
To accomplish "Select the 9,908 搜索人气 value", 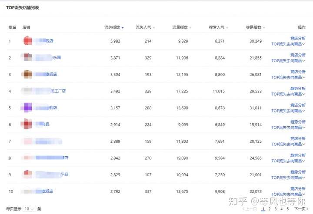I will 220,191.
